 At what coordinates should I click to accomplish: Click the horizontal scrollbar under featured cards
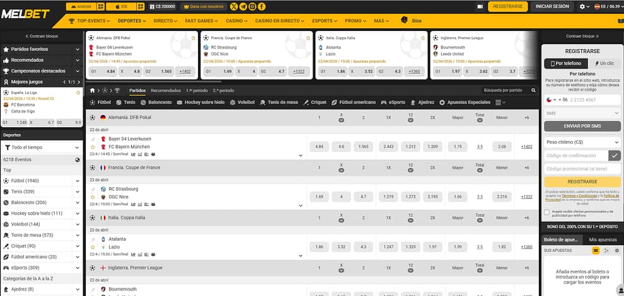(x=153, y=82)
